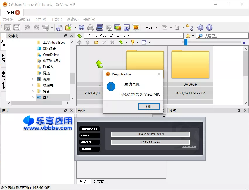Click the 快速查找 search field

pos(225,36)
